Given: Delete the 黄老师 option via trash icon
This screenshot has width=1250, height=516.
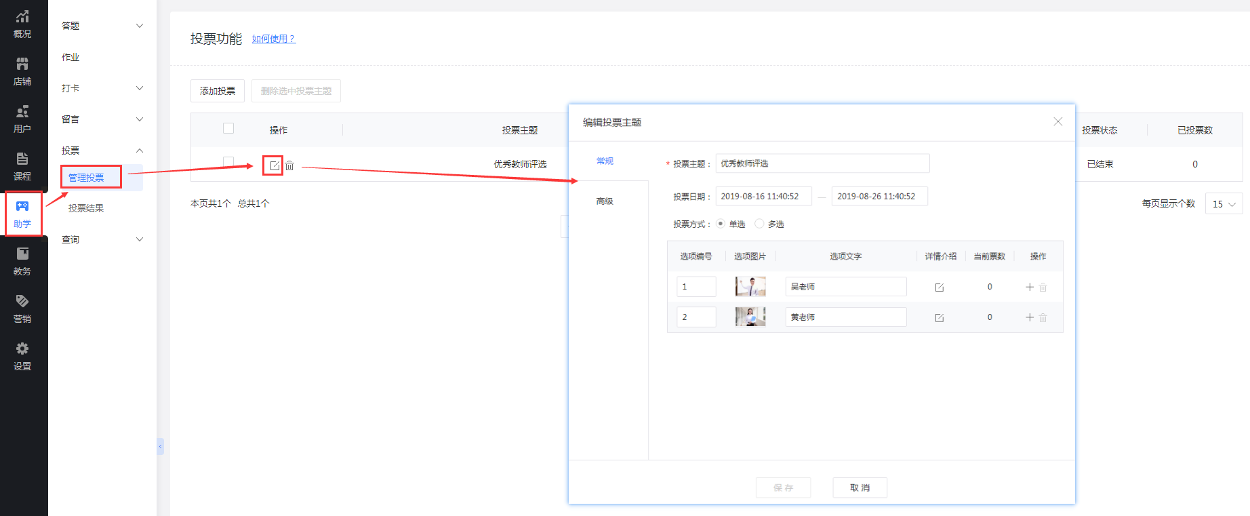Looking at the screenshot, I should coord(1043,317).
